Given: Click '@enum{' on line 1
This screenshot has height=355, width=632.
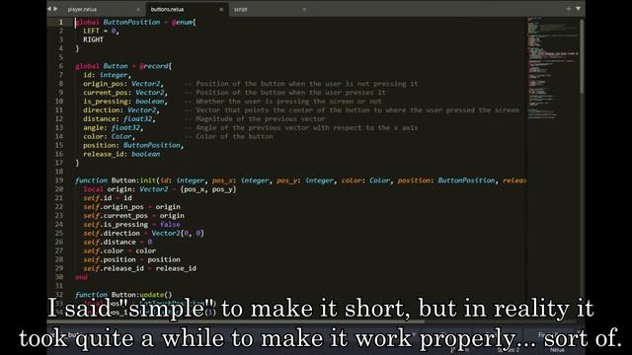Looking at the screenshot, I should 184,22.
